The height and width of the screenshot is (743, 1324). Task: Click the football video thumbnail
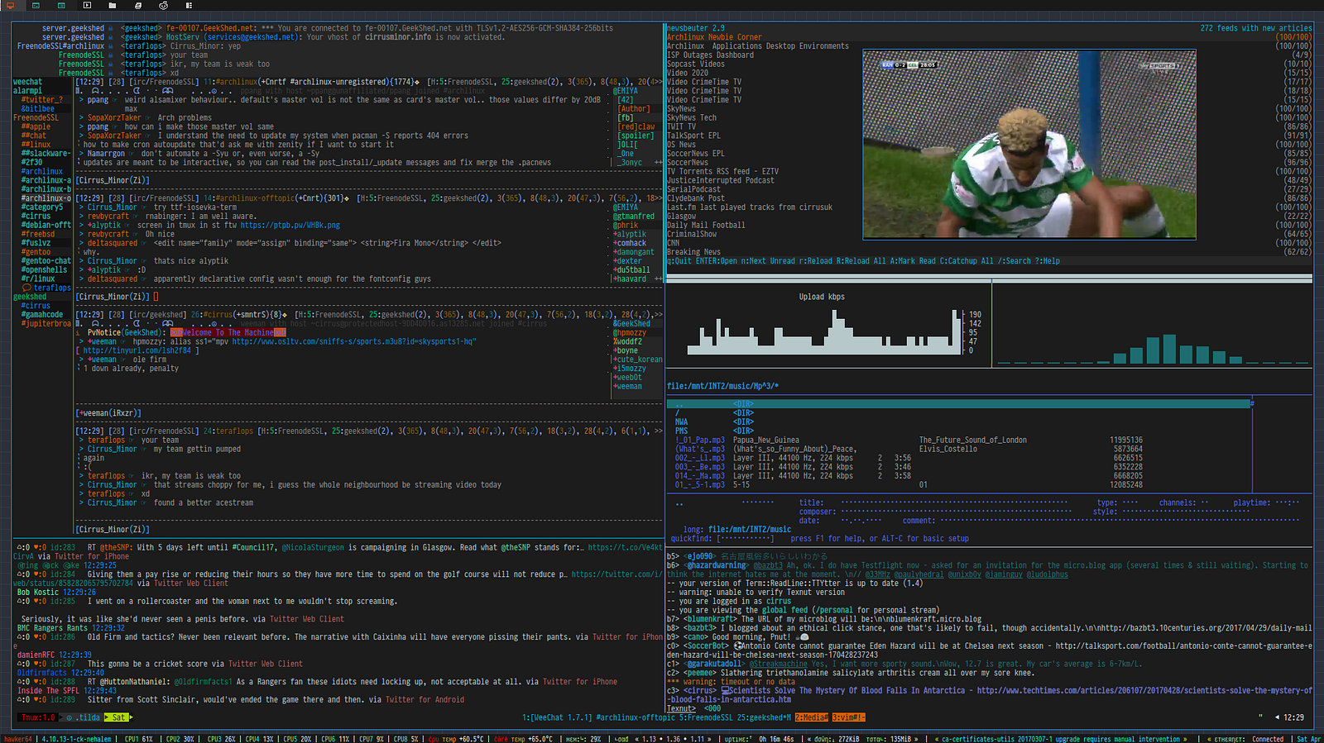(1029, 145)
